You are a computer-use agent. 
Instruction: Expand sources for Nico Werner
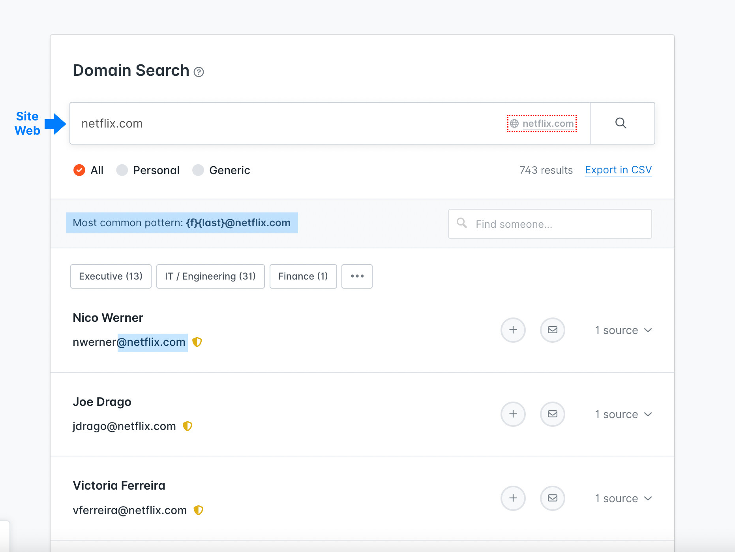tap(623, 330)
